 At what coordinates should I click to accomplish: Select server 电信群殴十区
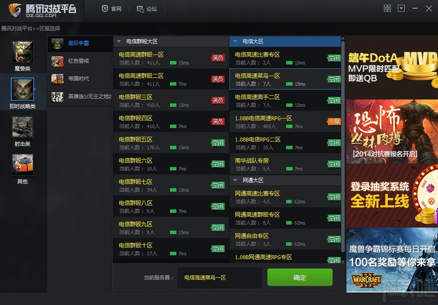pos(171,249)
